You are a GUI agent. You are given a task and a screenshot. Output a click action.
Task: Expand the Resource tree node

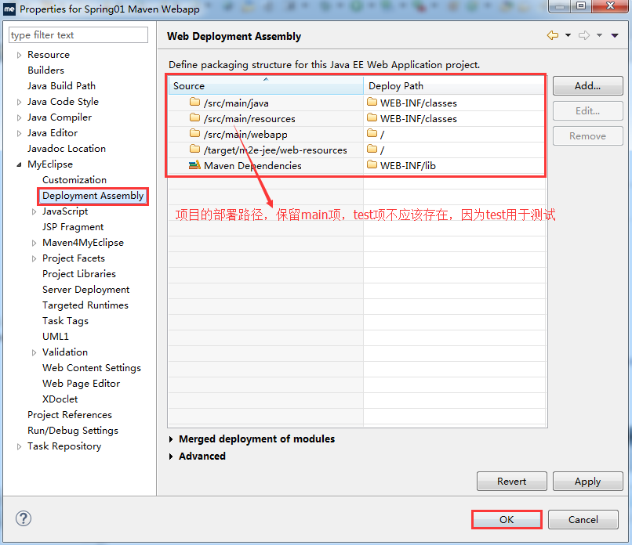(19, 55)
